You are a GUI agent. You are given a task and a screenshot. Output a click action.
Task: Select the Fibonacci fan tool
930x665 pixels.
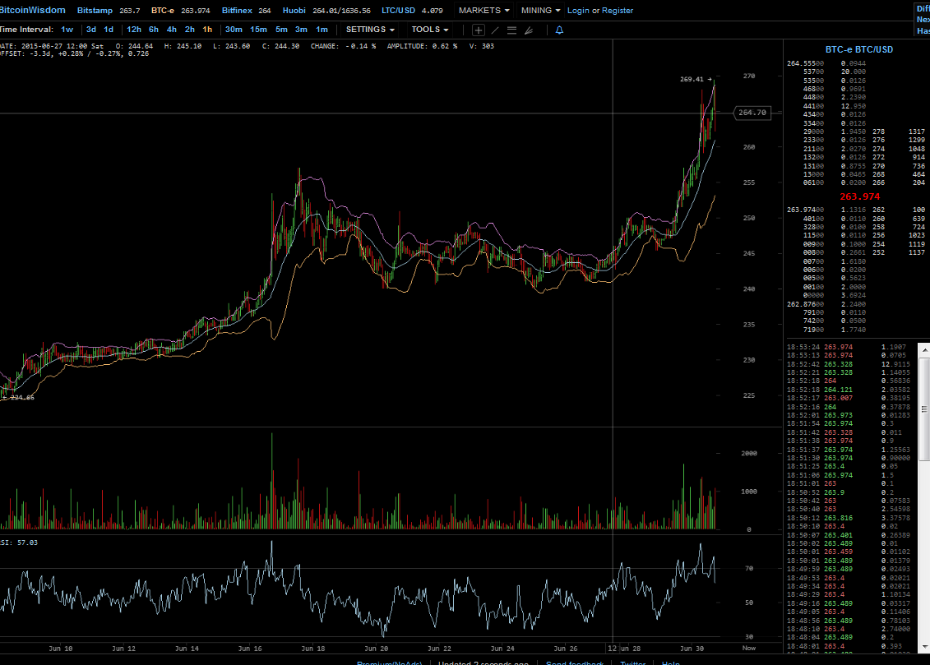pos(529,30)
